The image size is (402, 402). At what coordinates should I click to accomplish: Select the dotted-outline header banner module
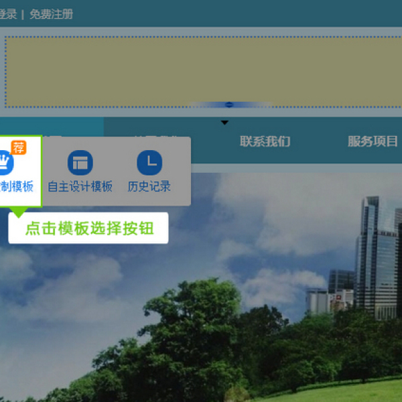pos(203,72)
